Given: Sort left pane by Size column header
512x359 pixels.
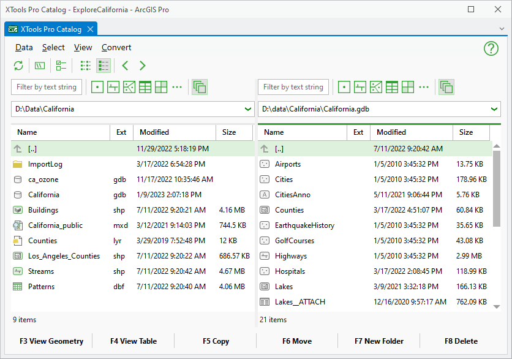Looking at the screenshot, I should [x=234, y=132].
